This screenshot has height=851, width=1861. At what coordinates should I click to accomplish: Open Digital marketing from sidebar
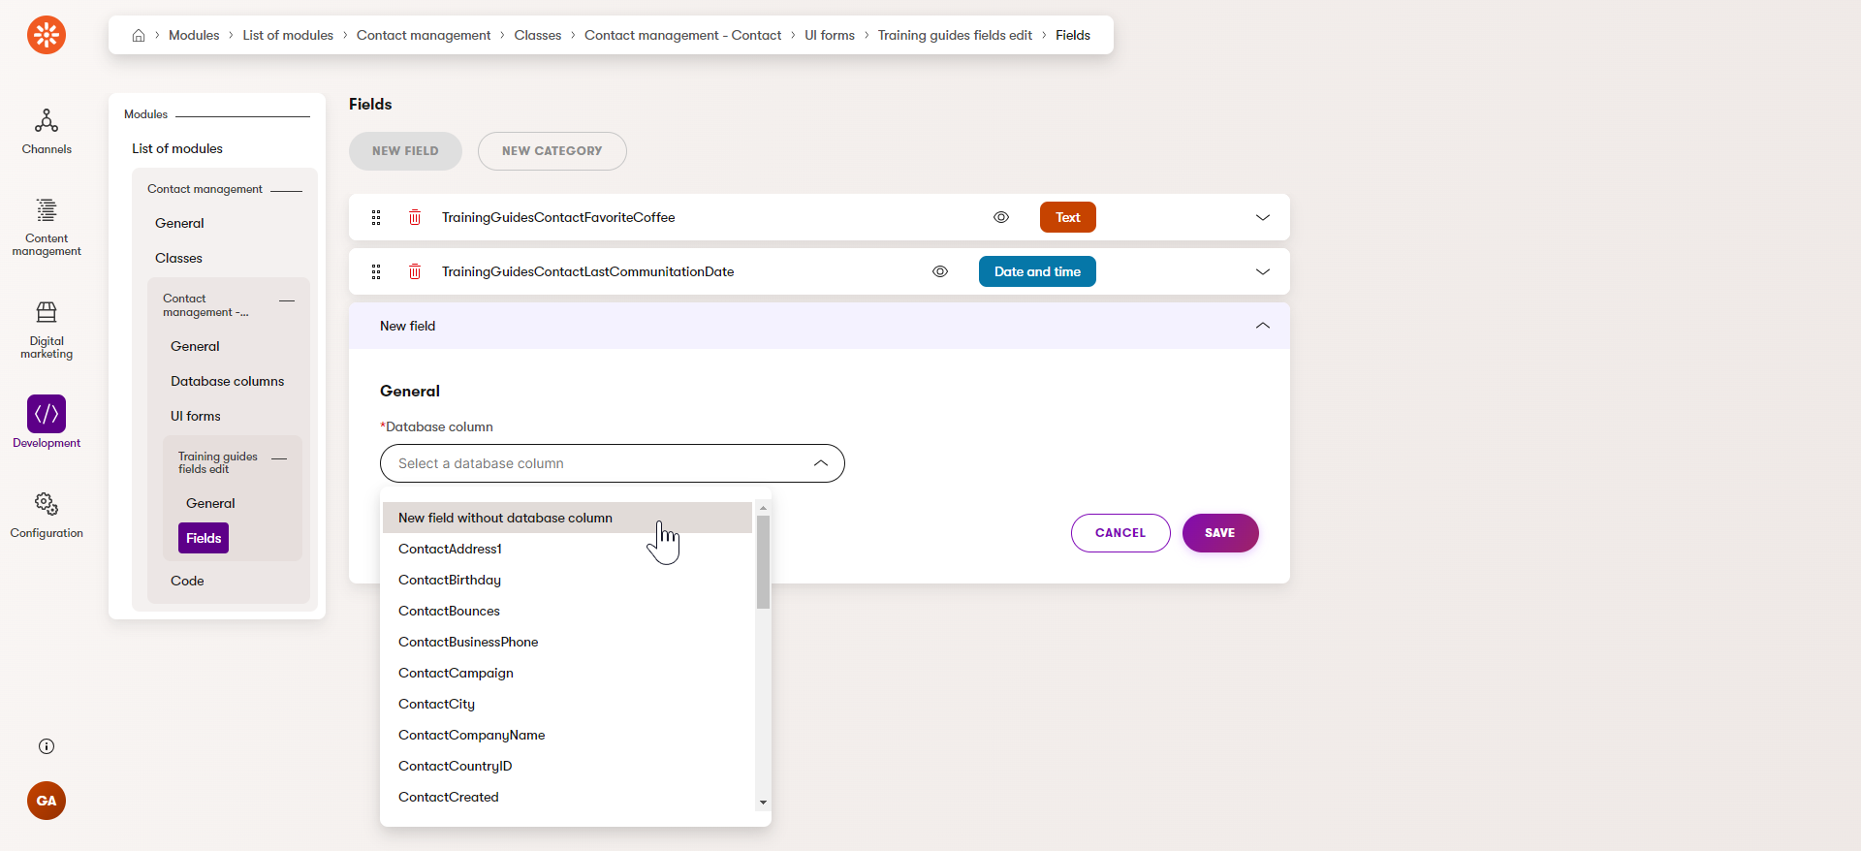(x=47, y=331)
